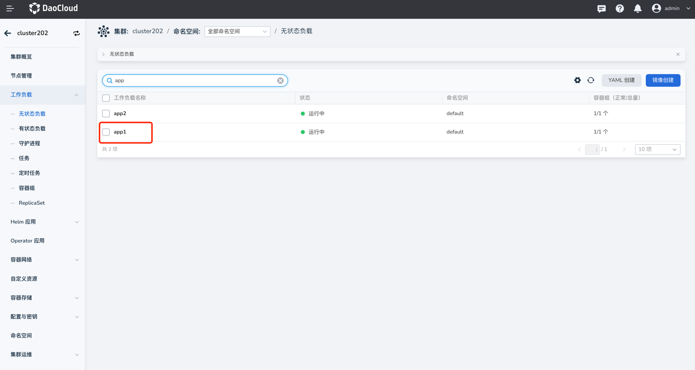Expand the Helm 应用 sidebar section
This screenshot has width=695, height=370.
pos(44,222)
